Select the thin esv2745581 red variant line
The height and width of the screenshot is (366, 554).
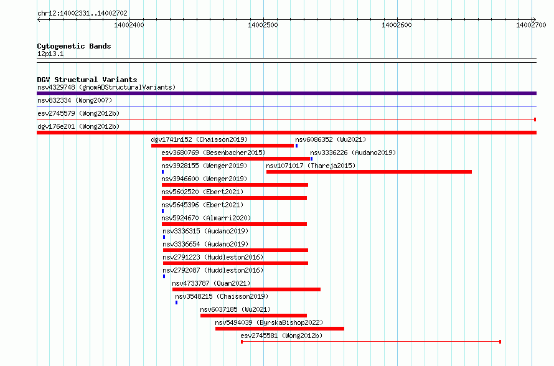tap(371, 342)
